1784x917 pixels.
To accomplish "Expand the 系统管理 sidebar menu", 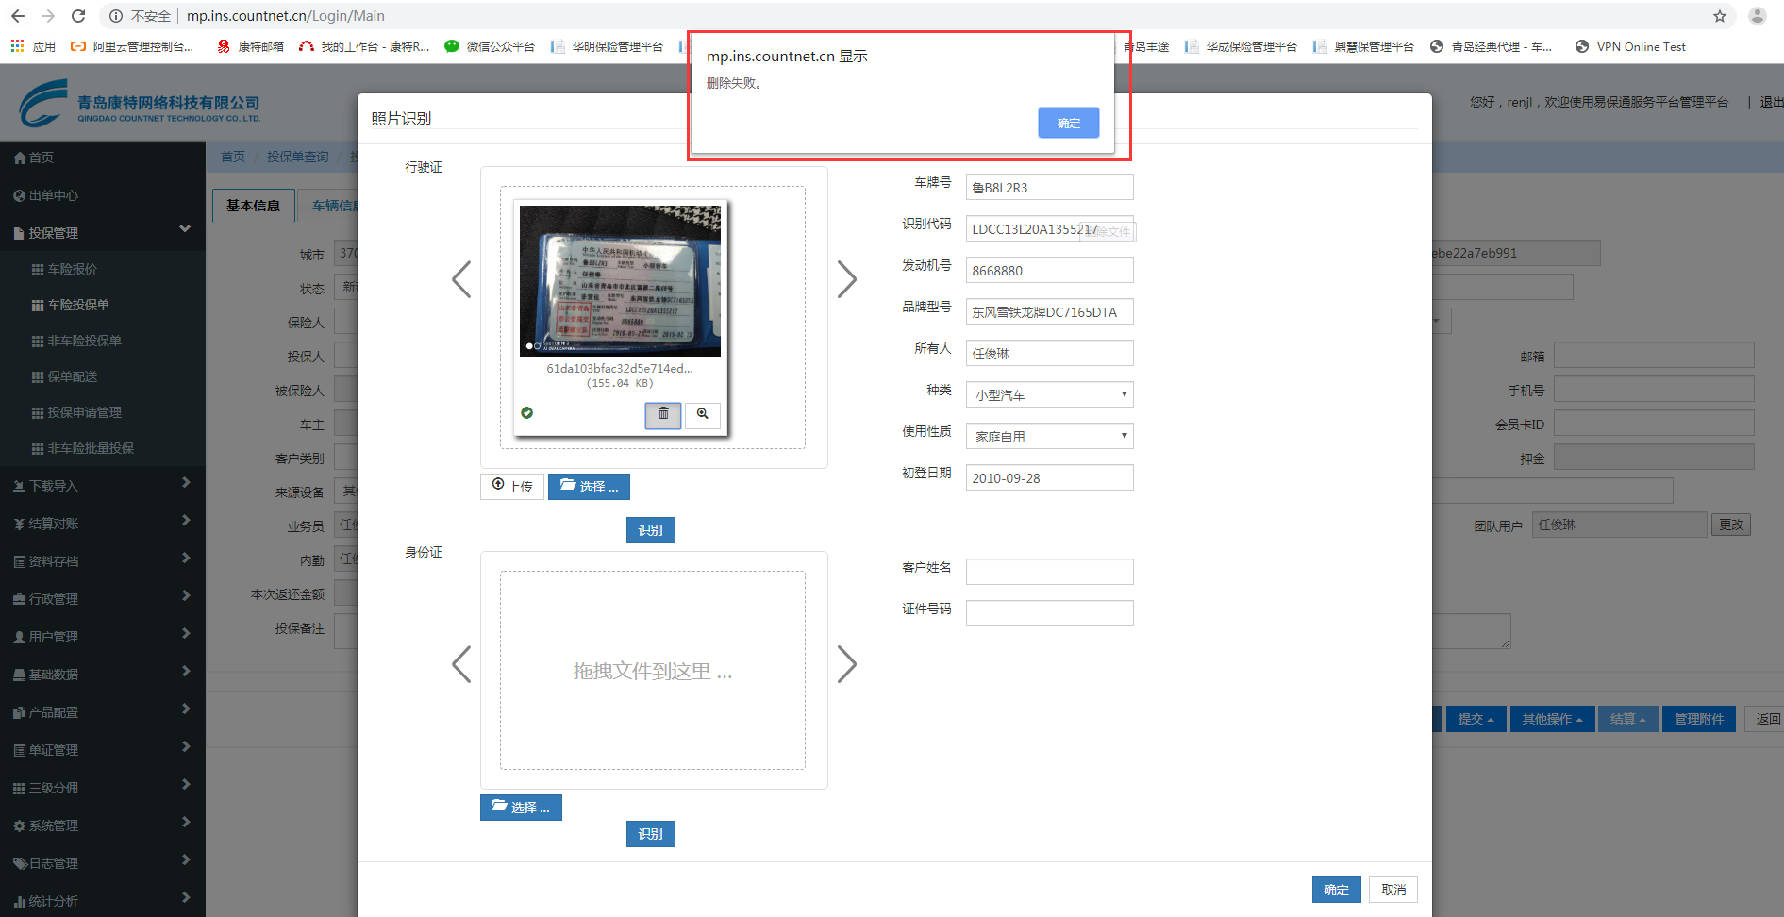I will click(103, 825).
